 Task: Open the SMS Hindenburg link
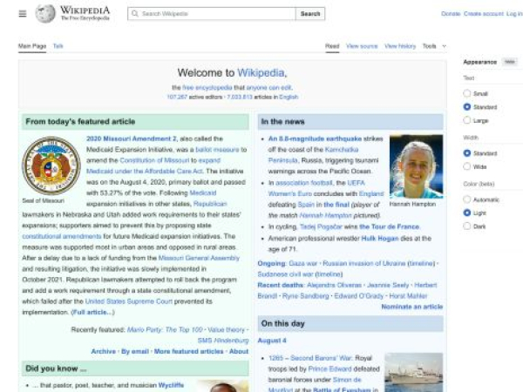(x=223, y=341)
